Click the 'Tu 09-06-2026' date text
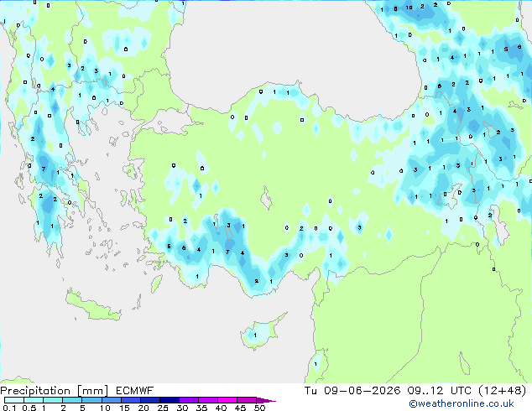The image size is (532, 411). click(352, 391)
